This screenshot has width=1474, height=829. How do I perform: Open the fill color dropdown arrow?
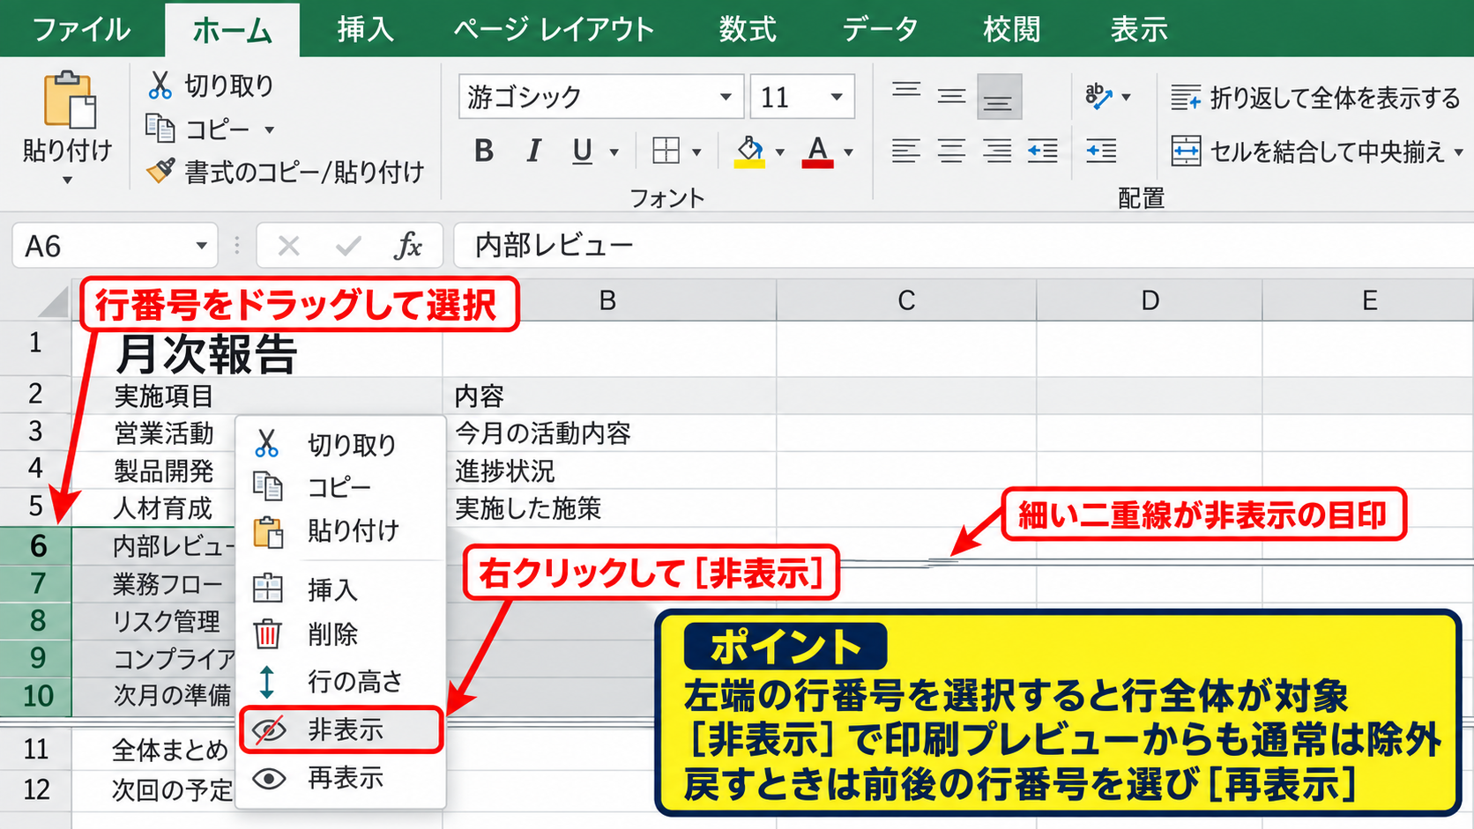(780, 152)
